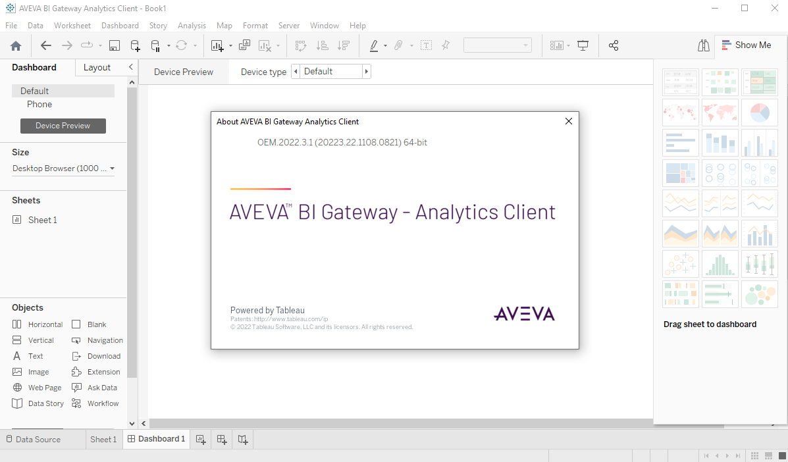The width and height of the screenshot is (788, 462).
Task: Open Size Desktop Browser dropdown
Action: pos(63,168)
